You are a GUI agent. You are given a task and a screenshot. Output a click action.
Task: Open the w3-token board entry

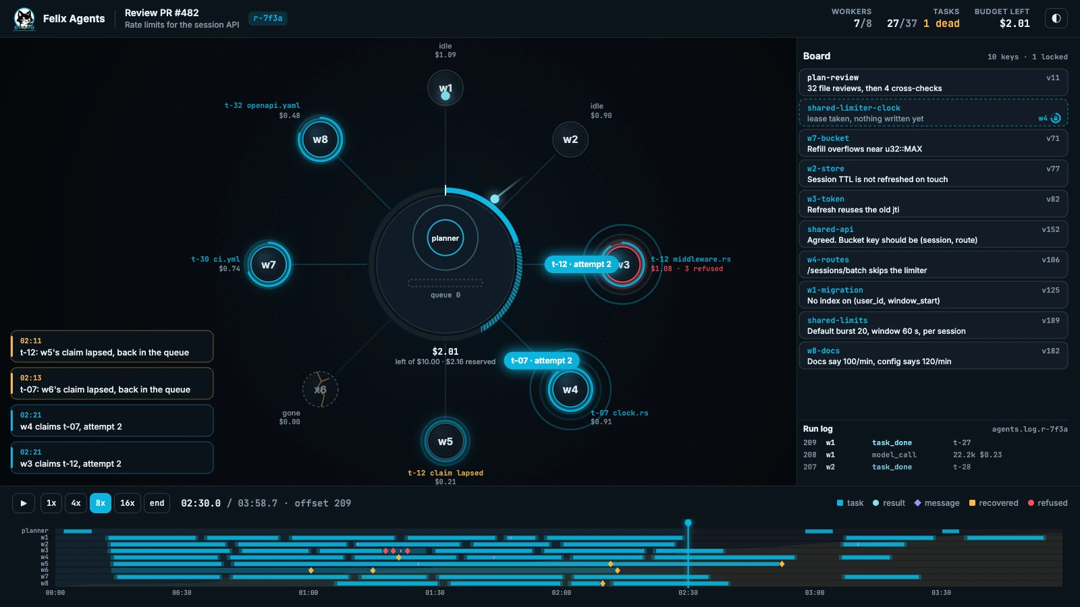click(933, 204)
